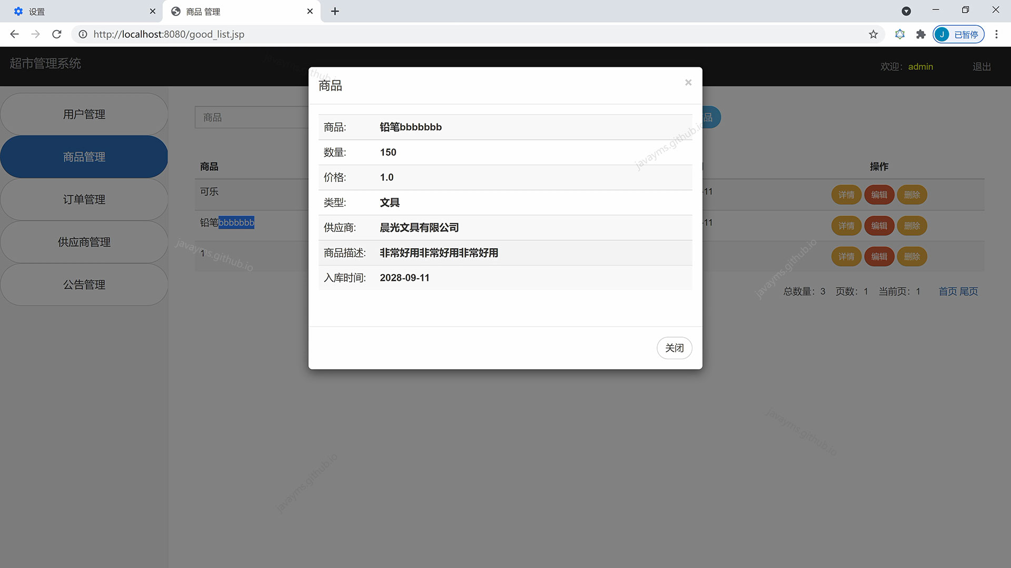
Task: Click the site information icon in the address bar
Action: pyautogui.click(x=83, y=34)
